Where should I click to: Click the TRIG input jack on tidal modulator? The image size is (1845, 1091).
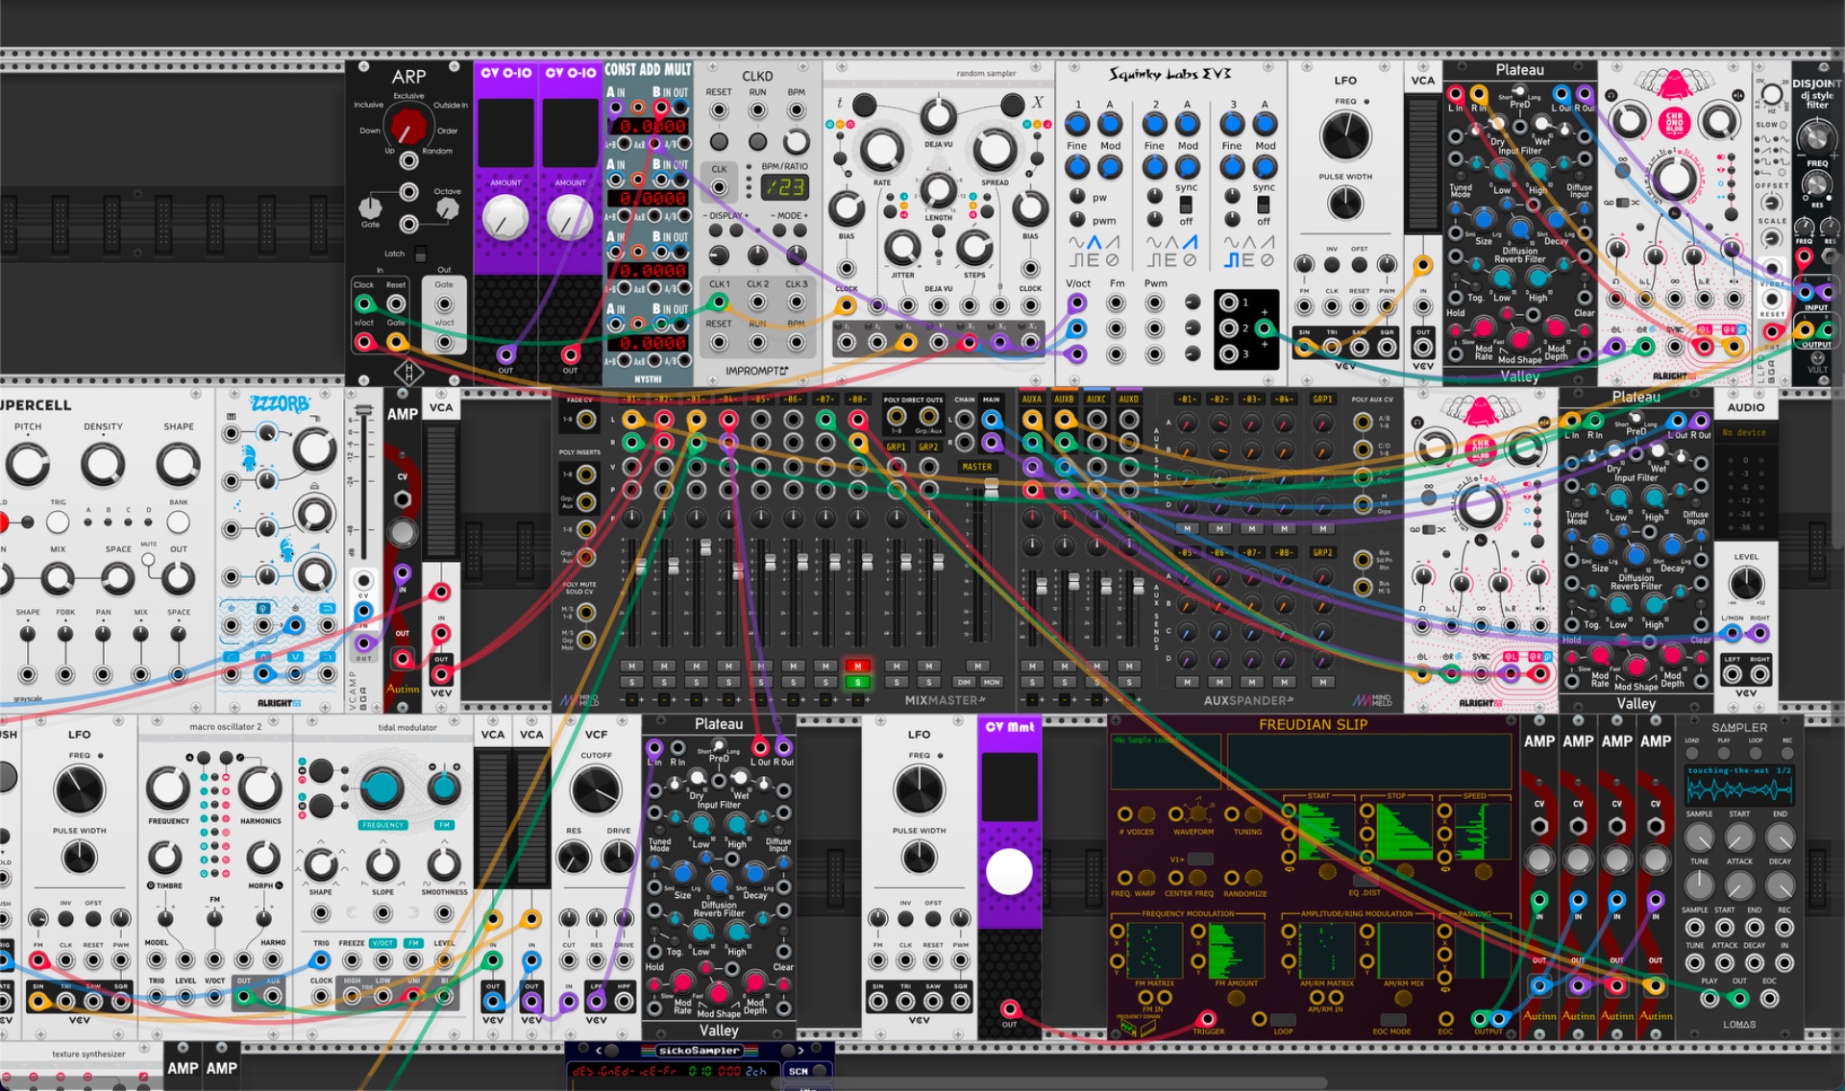pyautogui.click(x=321, y=960)
